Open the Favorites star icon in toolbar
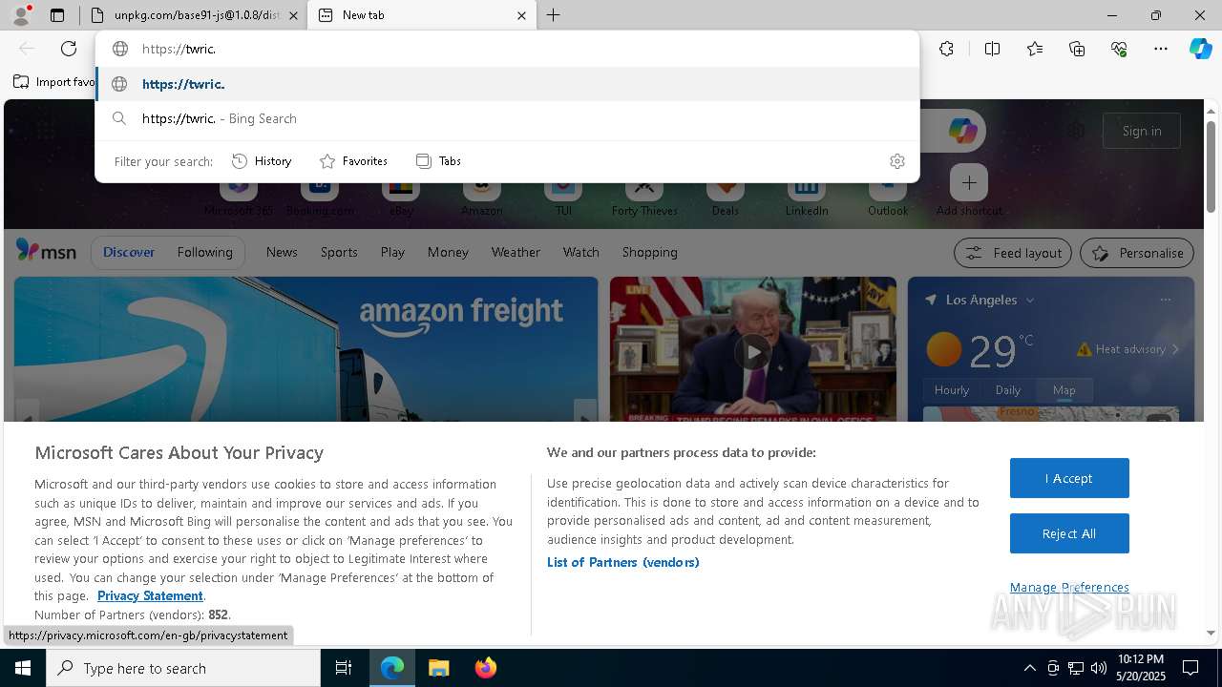 click(x=1035, y=49)
